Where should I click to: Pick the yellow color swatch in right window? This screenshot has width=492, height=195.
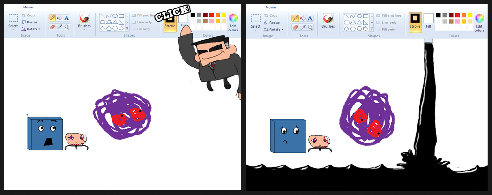click(x=470, y=15)
